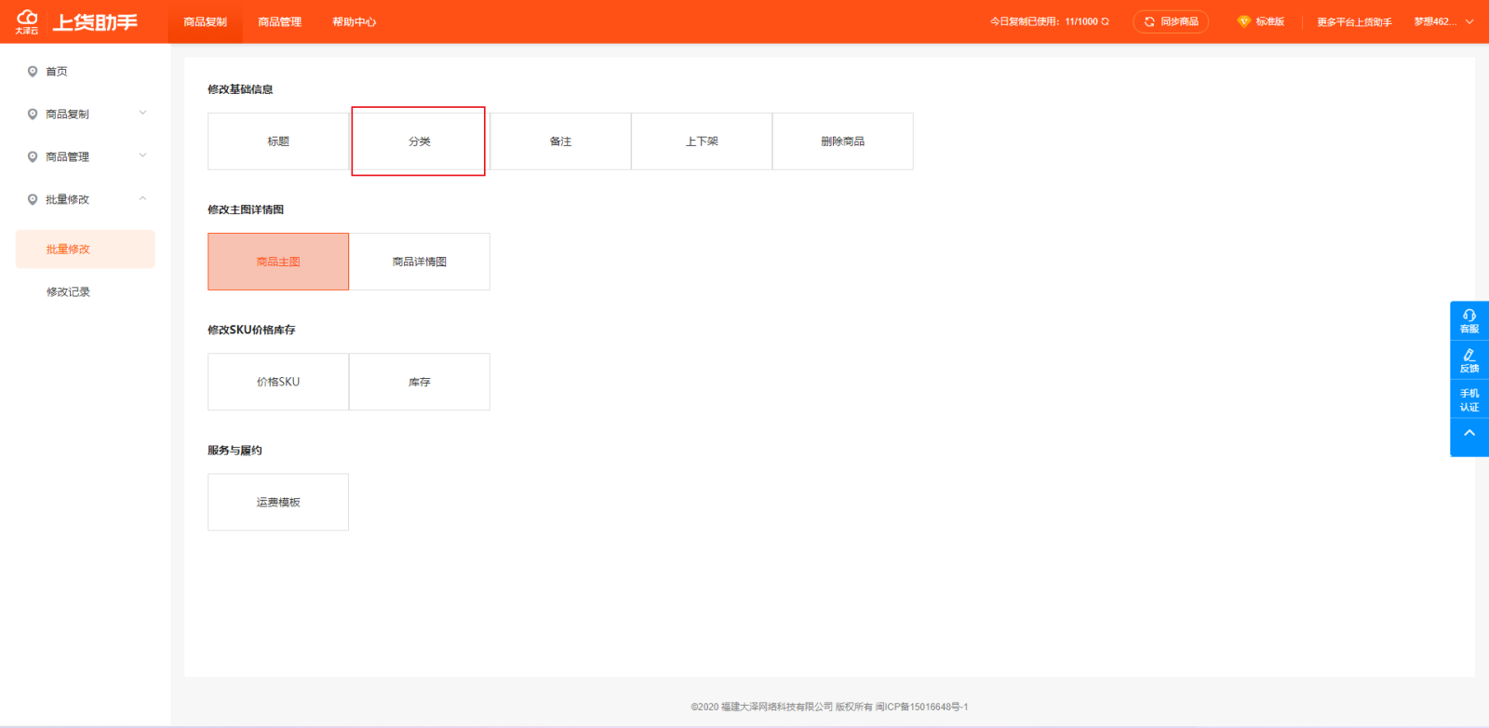
Task: Open 更多平台上货助手 menu
Action: click(x=1354, y=22)
